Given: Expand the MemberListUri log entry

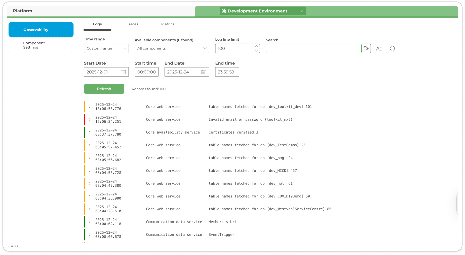Looking at the screenshot, I should (90, 222).
